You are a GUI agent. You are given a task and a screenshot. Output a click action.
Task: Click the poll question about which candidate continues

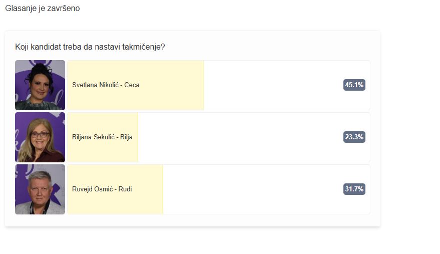[90, 47]
